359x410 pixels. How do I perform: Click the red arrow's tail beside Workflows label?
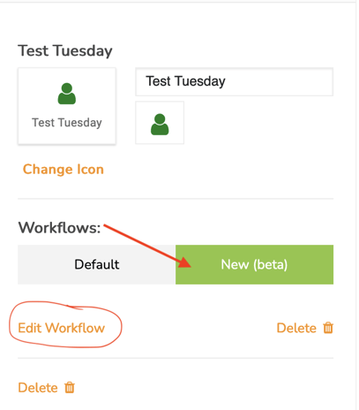(x=108, y=226)
